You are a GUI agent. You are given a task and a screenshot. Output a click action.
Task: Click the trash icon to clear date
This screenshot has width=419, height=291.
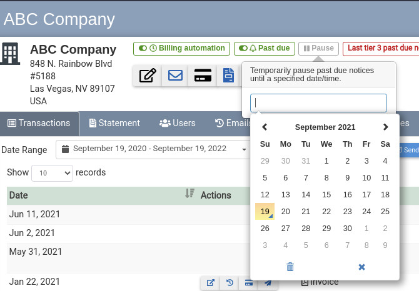(x=290, y=267)
